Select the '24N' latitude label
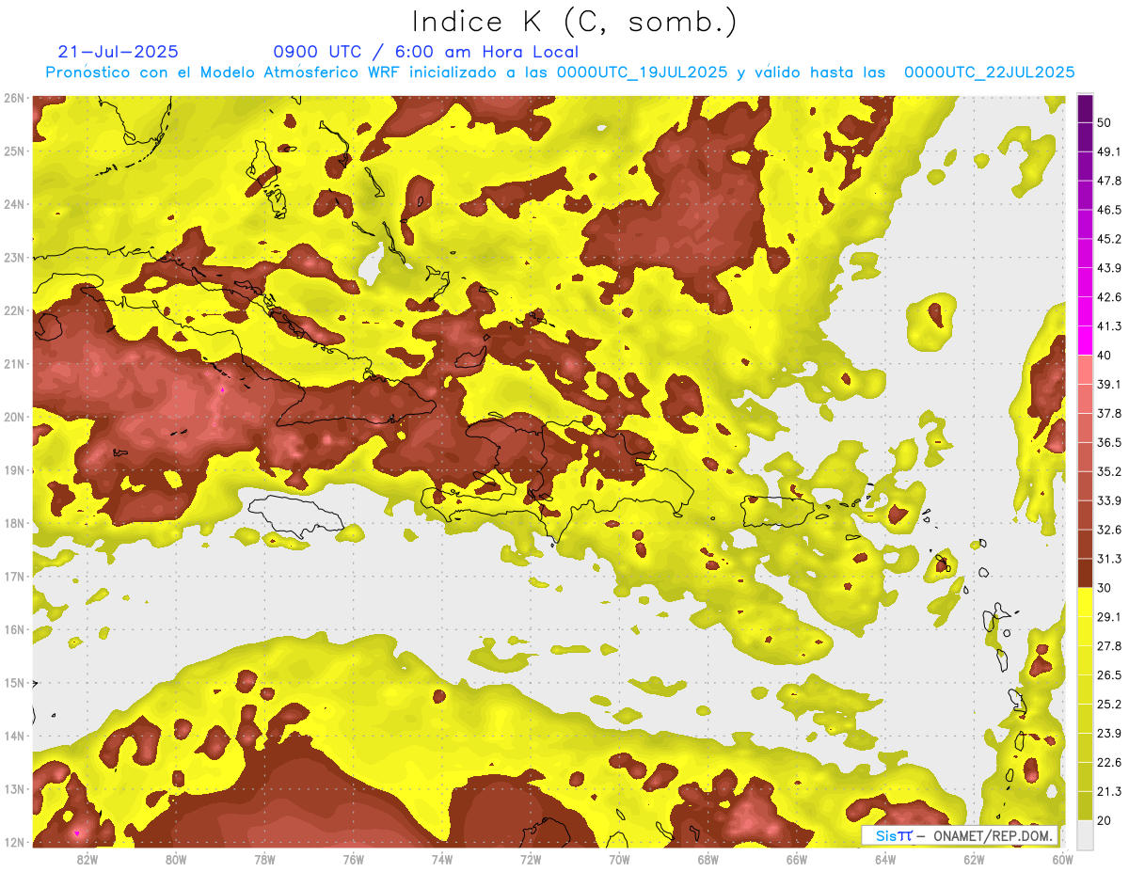 pos(13,204)
